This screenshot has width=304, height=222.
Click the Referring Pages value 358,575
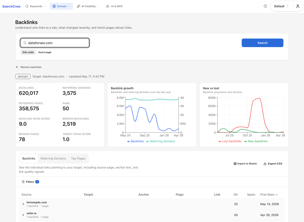pos(29,108)
